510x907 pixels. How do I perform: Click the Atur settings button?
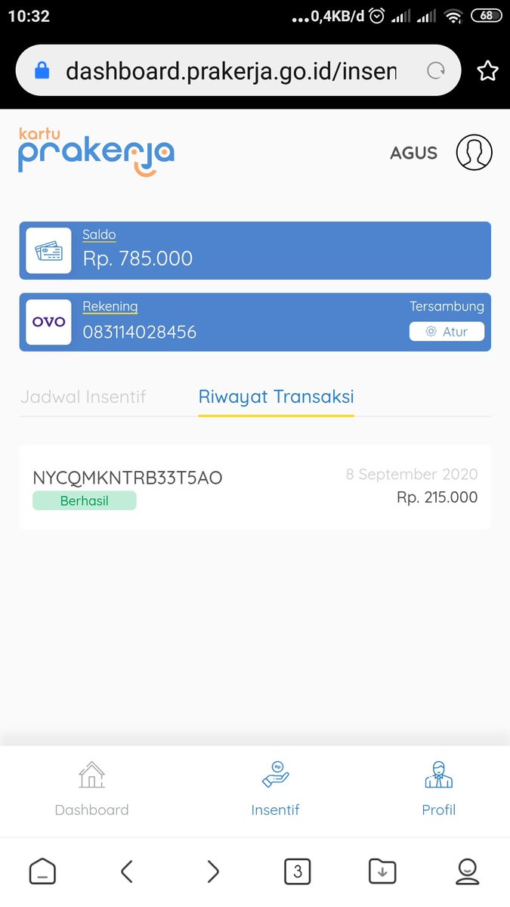point(447,332)
